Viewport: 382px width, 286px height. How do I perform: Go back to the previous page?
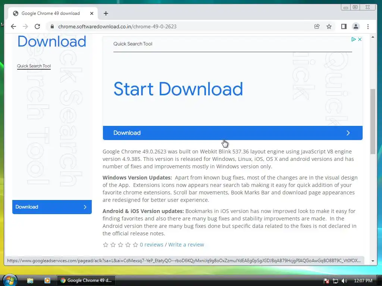pyautogui.click(x=13, y=26)
